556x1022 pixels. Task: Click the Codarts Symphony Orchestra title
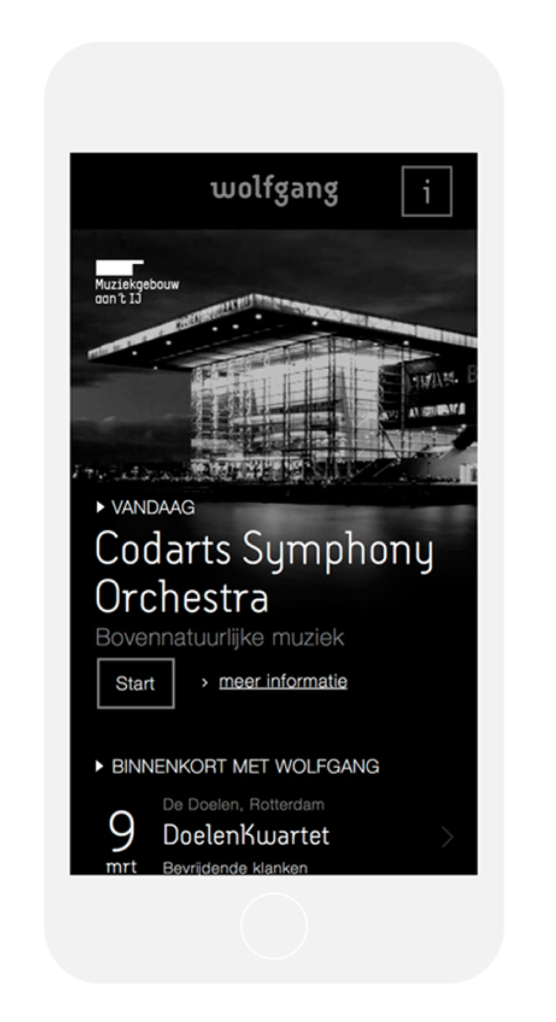coord(264,573)
